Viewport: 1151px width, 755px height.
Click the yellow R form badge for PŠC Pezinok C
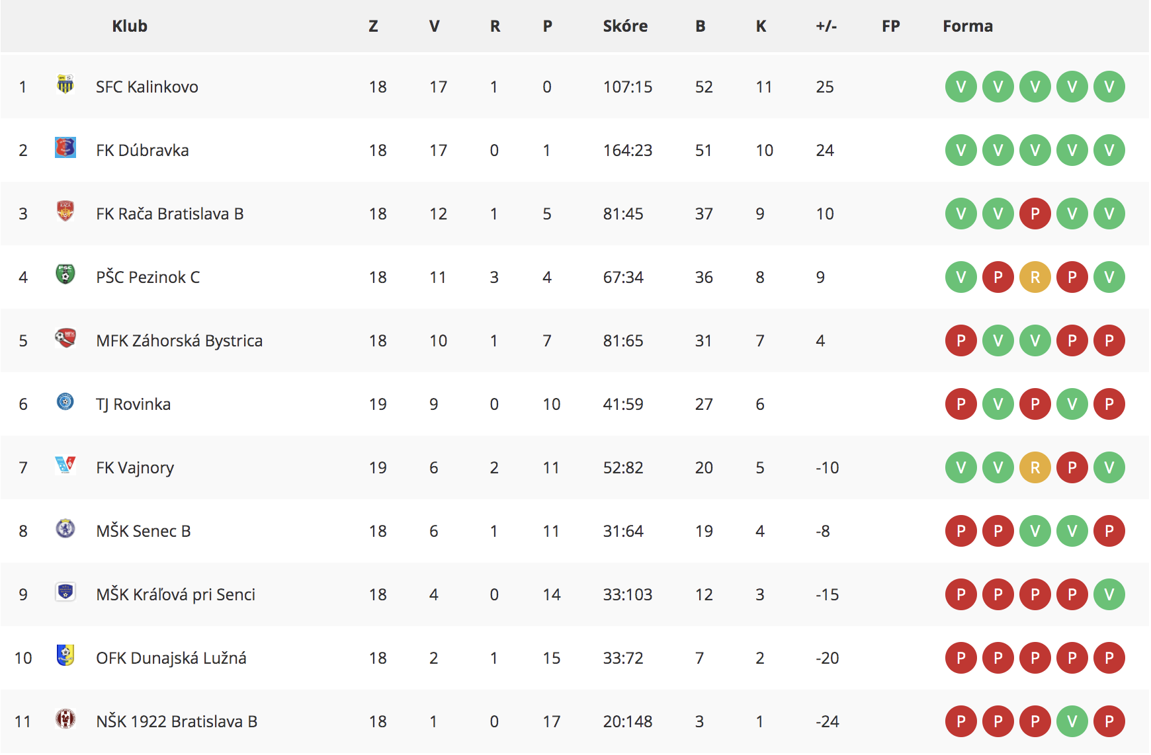click(1035, 277)
